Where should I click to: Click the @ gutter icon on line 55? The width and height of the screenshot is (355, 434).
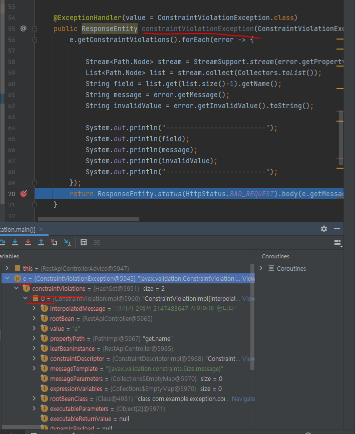(24, 28)
